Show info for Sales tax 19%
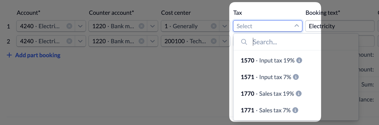The height and width of the screenshot is (125, 379). tap(299, 94)
